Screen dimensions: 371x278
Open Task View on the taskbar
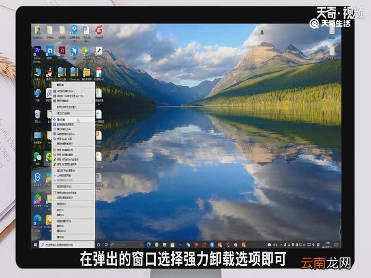[x=106, y=245]
